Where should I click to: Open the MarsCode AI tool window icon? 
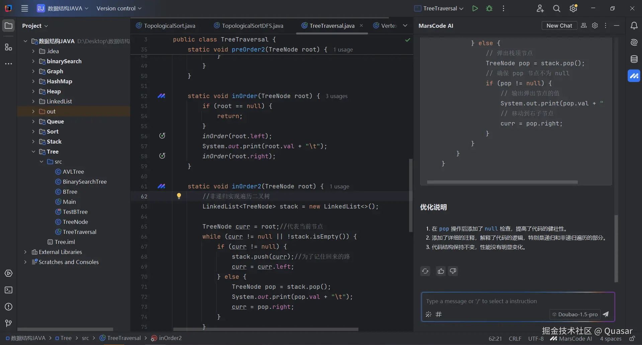[634, 76]
